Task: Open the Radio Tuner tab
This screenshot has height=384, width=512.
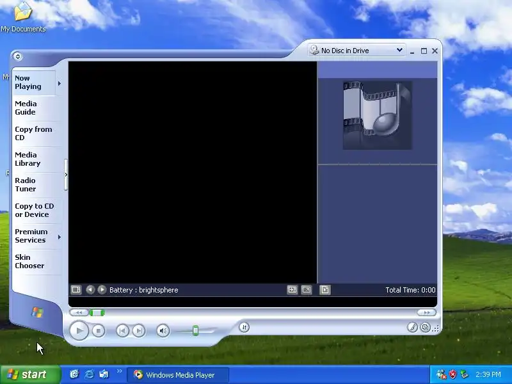Action: pos(37,184)
